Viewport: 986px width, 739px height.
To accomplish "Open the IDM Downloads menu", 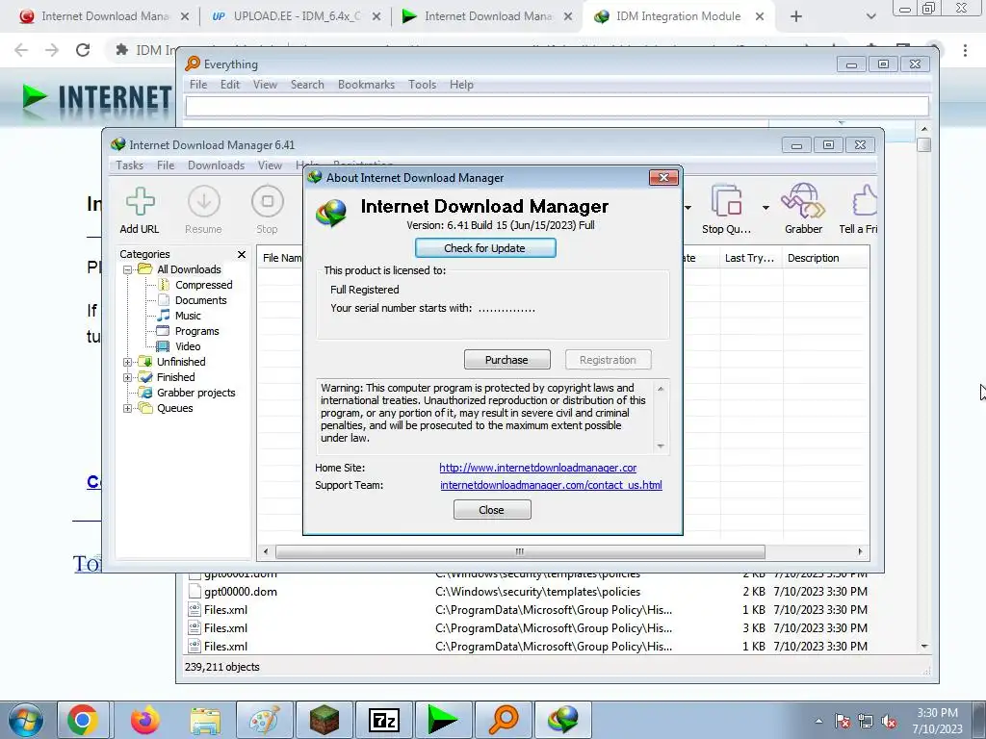I will coord(216,166).
